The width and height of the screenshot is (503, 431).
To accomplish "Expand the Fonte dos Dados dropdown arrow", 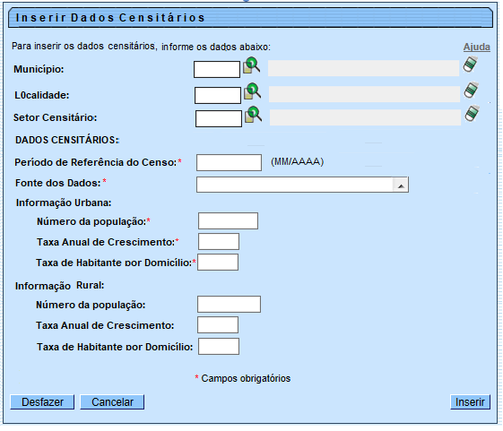I will tap(401, 185).
